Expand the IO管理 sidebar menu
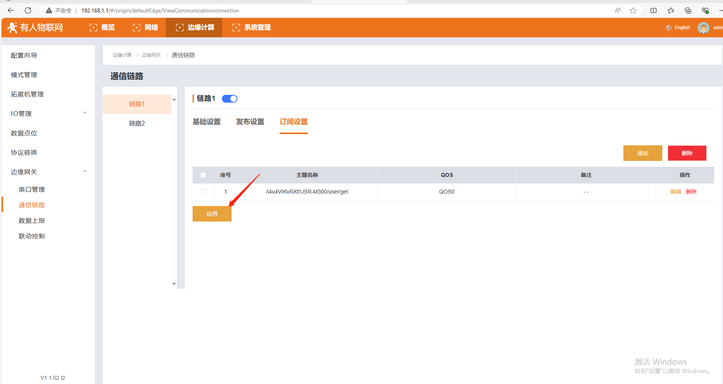 (85, 113)
